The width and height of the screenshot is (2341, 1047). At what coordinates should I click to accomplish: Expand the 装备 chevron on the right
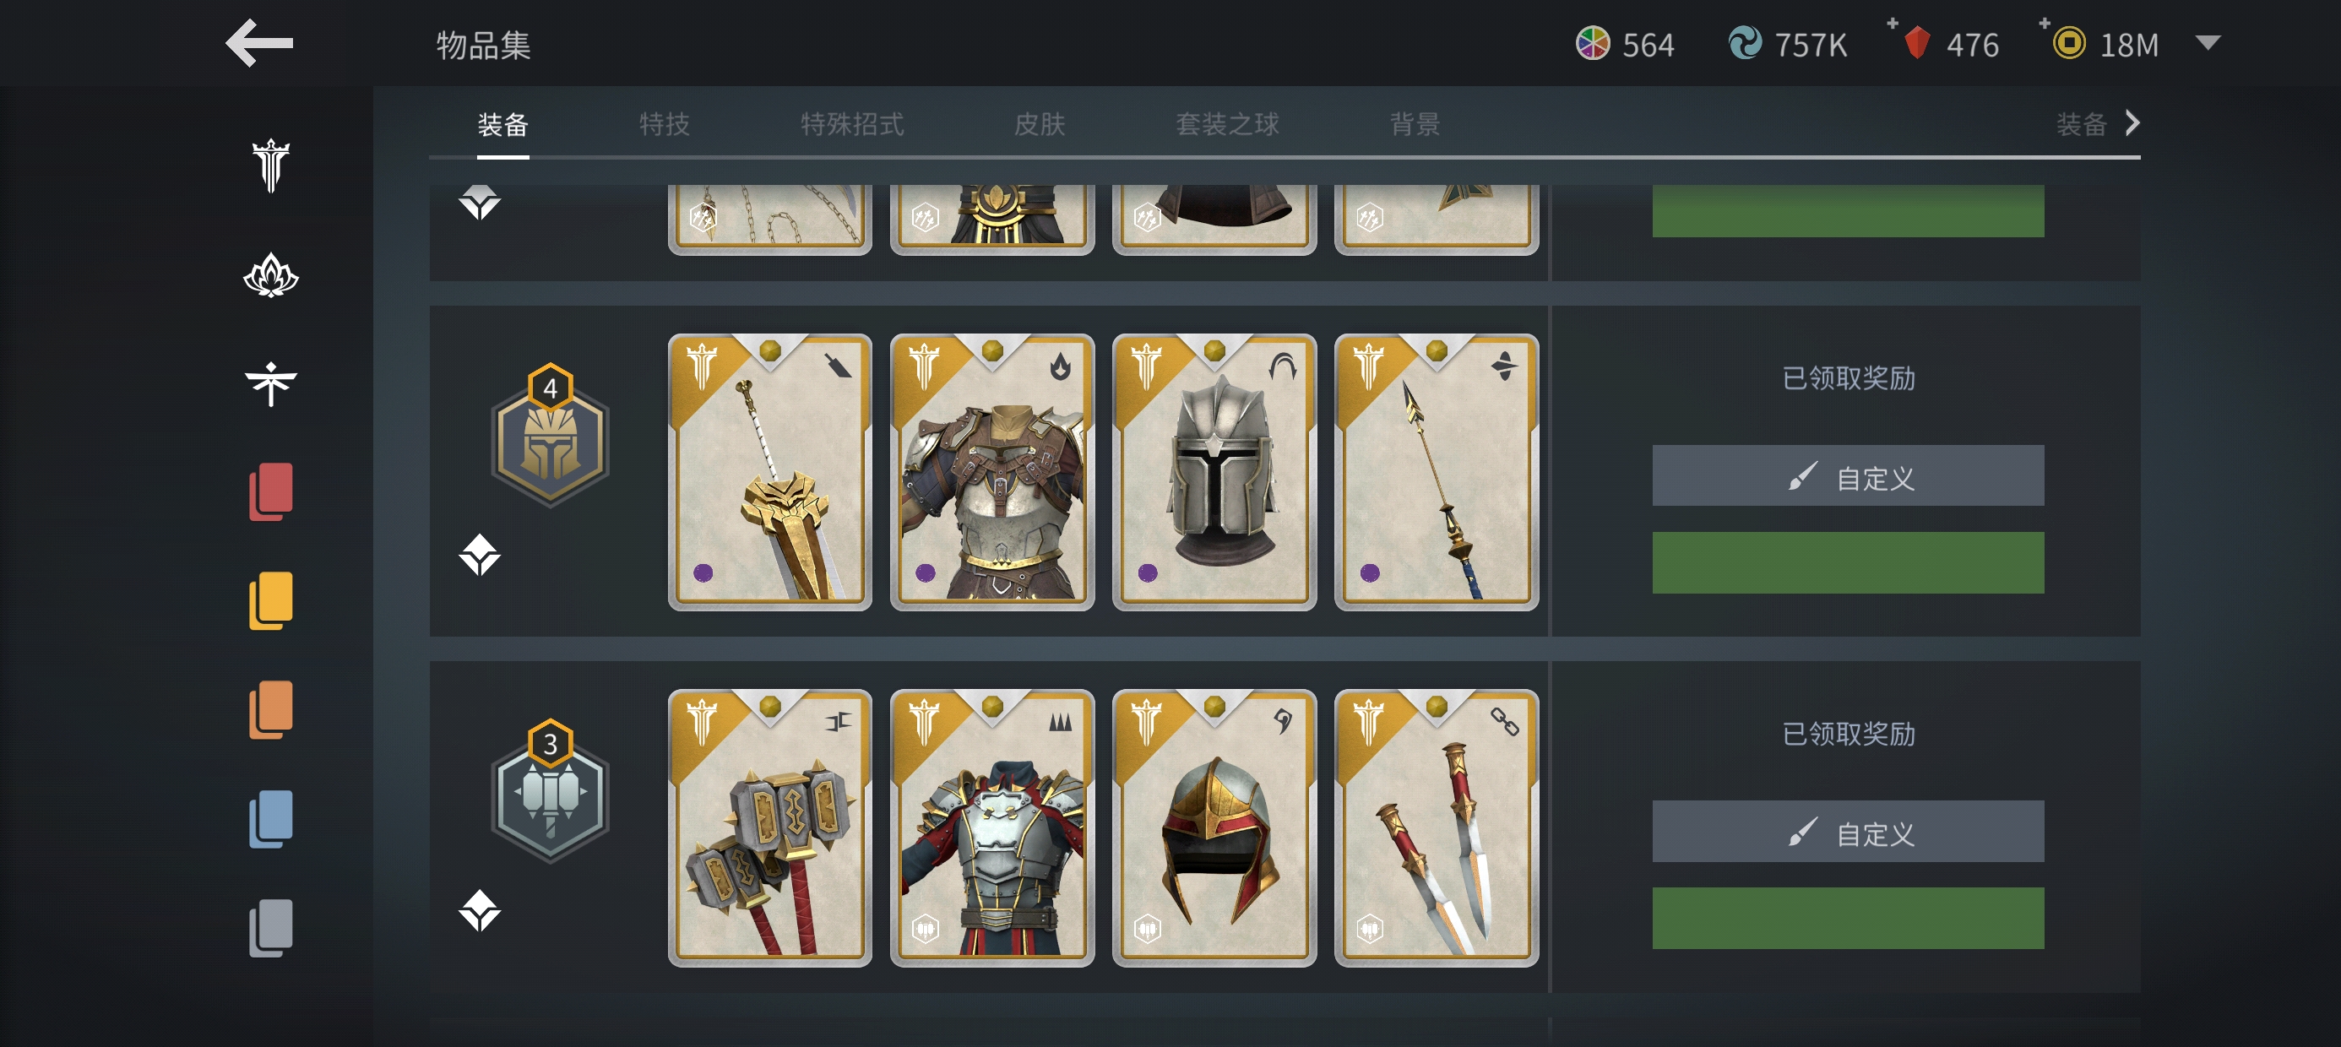(x=2132, y=123)
